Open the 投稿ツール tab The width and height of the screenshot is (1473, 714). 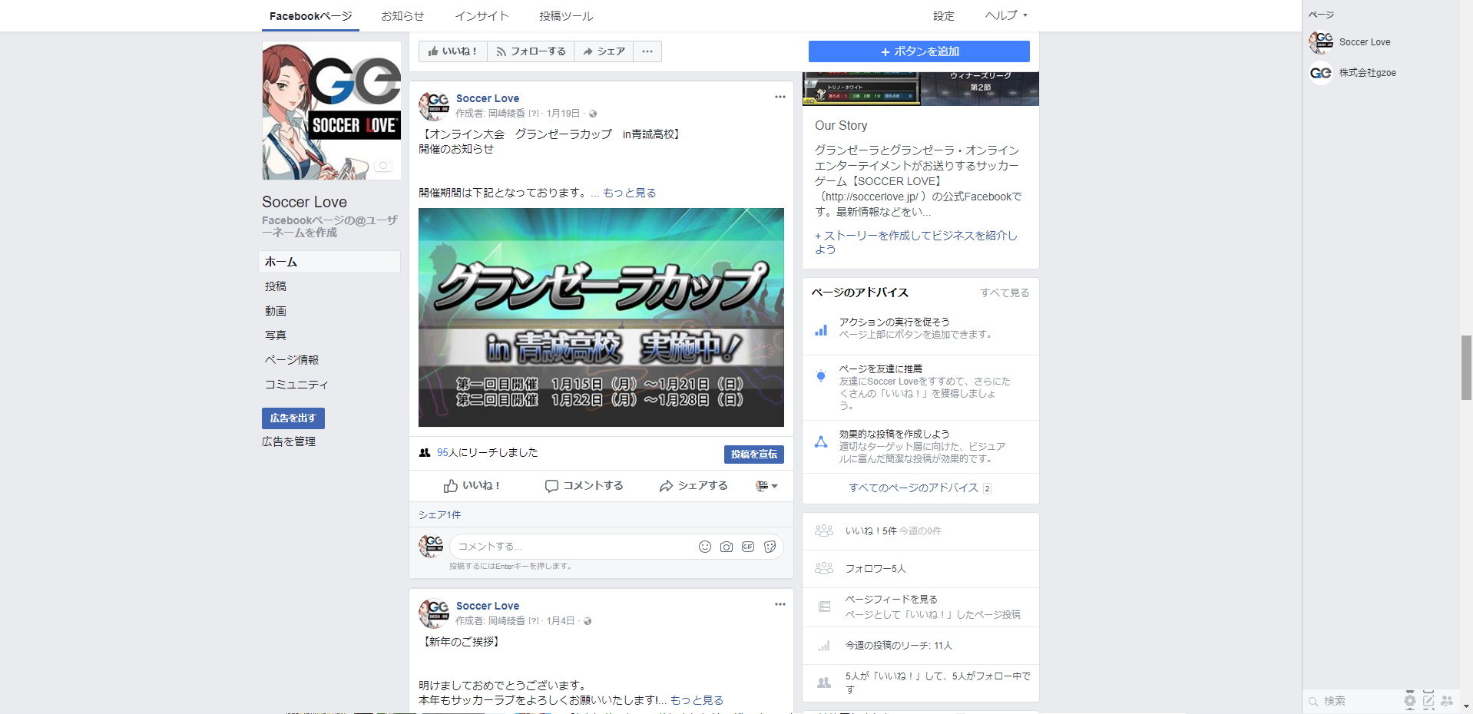pos(566,16)
